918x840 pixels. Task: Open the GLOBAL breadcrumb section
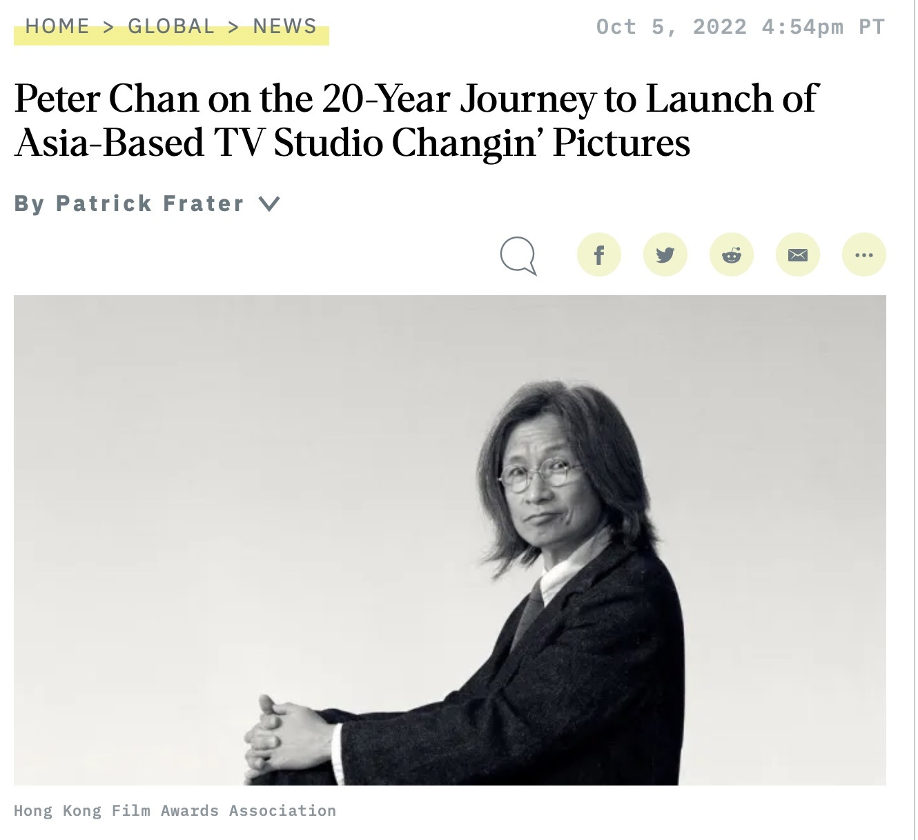171,27
